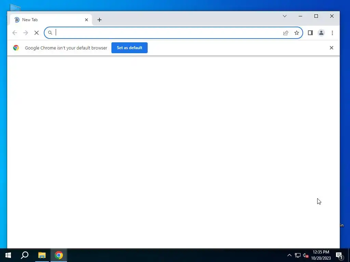
Task: Dismiss the default browser infobar
Action: pyautogui.click(x=332, y=48)
